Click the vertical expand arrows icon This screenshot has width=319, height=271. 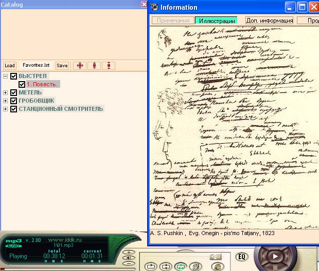pyautogui.click(x=94, y=65)
